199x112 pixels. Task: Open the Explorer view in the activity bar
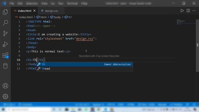coord(5,12)
